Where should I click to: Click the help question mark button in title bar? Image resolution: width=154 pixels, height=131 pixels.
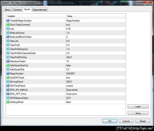pyautogui.click(x=140, y=2)
